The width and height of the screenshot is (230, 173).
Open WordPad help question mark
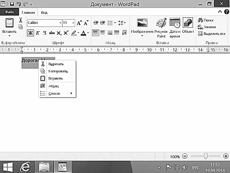coord(226,12)
